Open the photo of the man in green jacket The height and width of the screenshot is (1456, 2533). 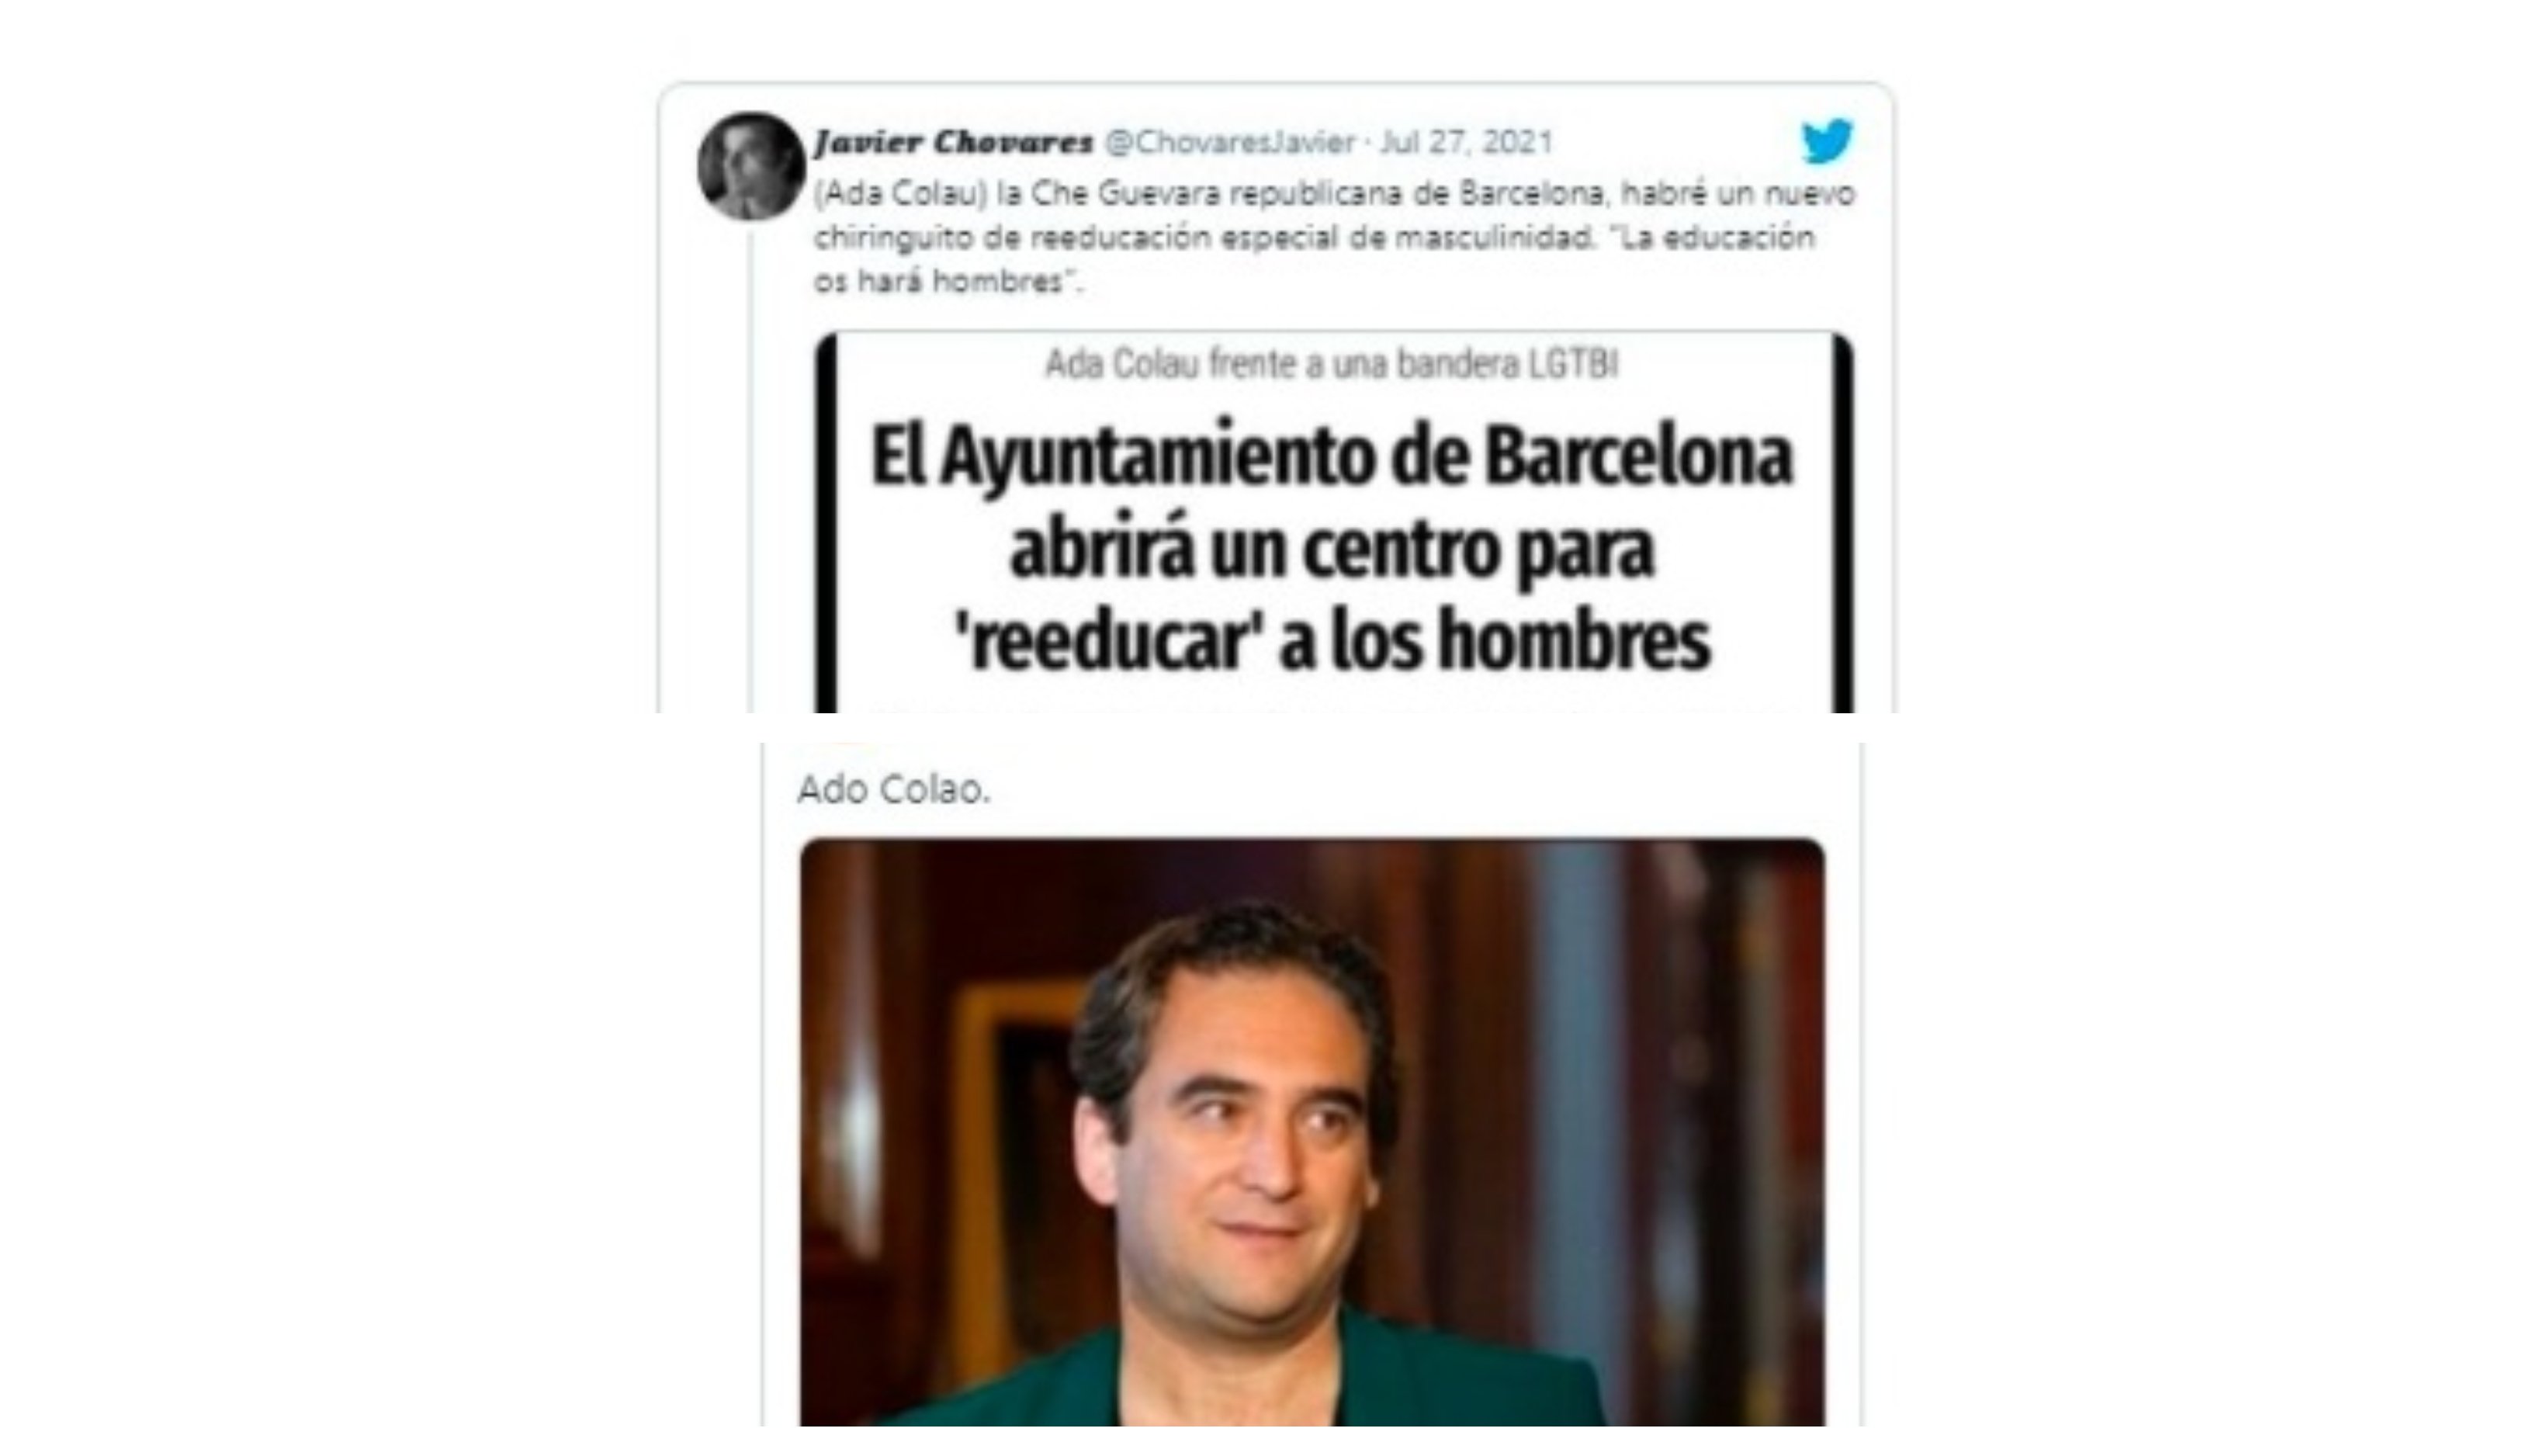1312,1132
